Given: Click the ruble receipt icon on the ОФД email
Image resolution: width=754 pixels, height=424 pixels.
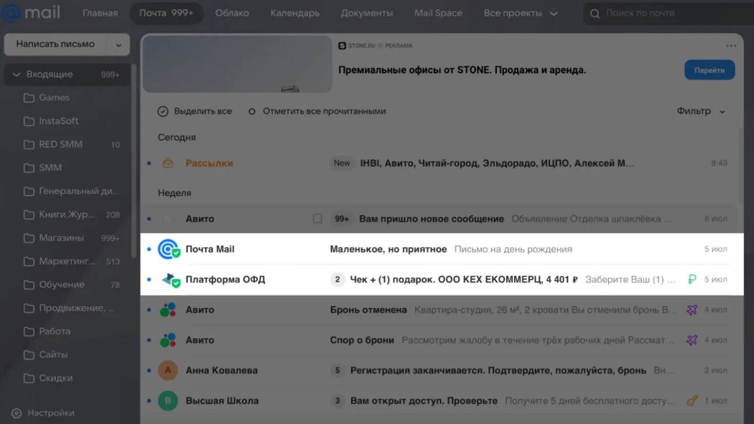Looking at the screenshot, I should click(692, 279).
